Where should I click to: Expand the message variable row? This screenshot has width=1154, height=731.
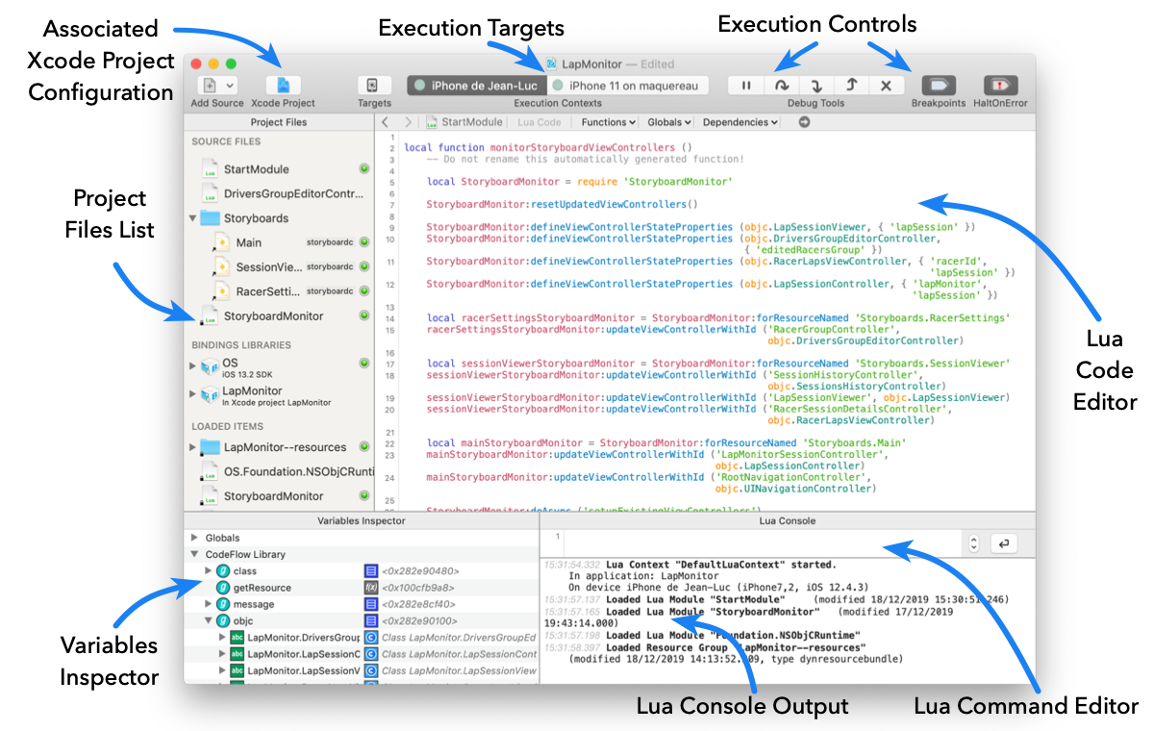pyautogui.click(x=208, y=604)
